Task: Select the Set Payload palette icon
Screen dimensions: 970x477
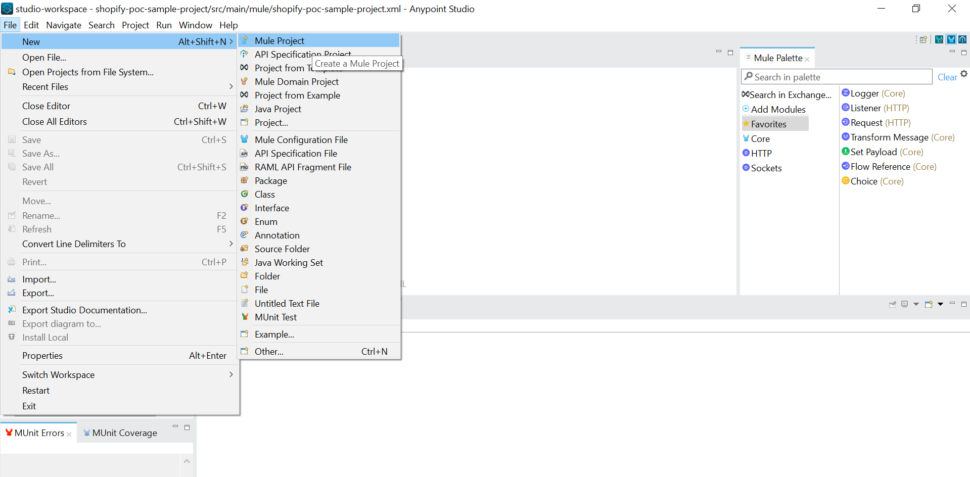Action: tap(846, 152)
